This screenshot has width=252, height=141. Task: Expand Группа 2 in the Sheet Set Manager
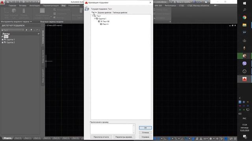pos(2,42)
